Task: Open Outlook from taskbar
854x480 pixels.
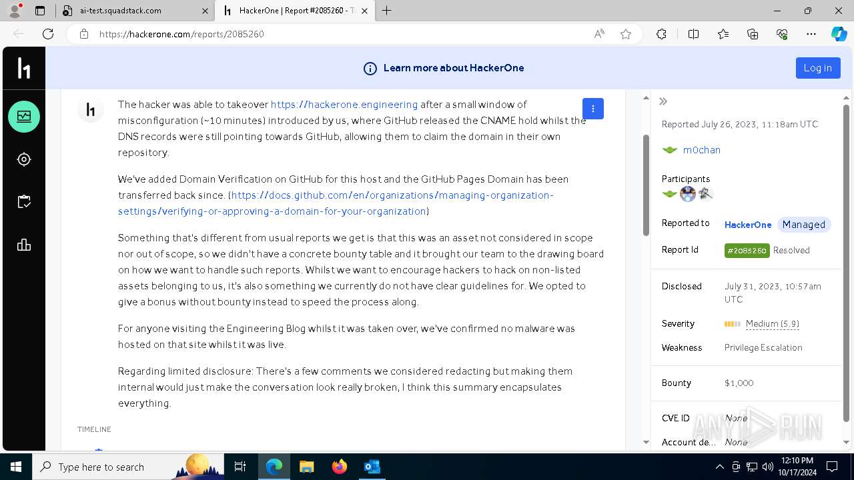Action: 372,467
